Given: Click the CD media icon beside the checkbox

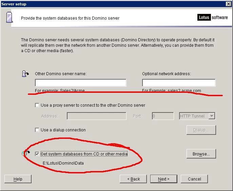Looking at the screenshot, I should pos(25,154).
